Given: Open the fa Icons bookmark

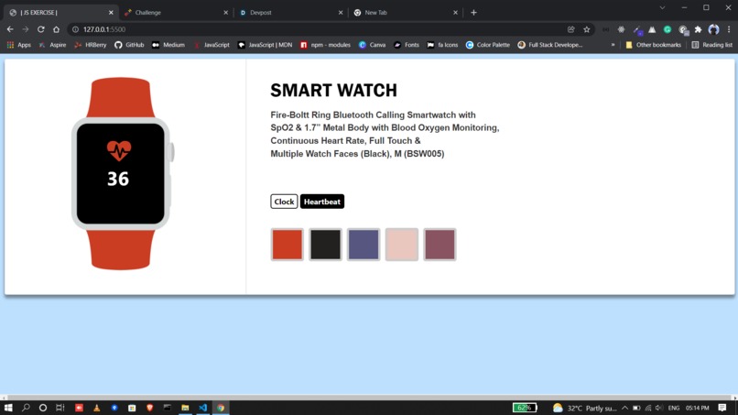Looking at the screenshot, I should point(442,45).
